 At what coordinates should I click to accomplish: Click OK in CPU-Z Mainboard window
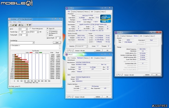tap(107, 97)
